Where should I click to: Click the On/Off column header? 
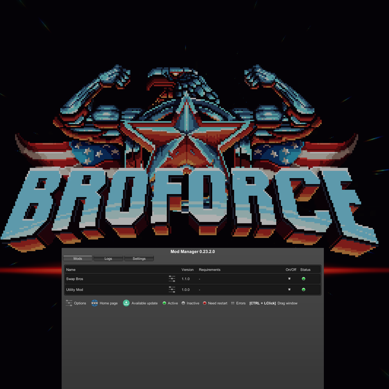coord(291,270)
